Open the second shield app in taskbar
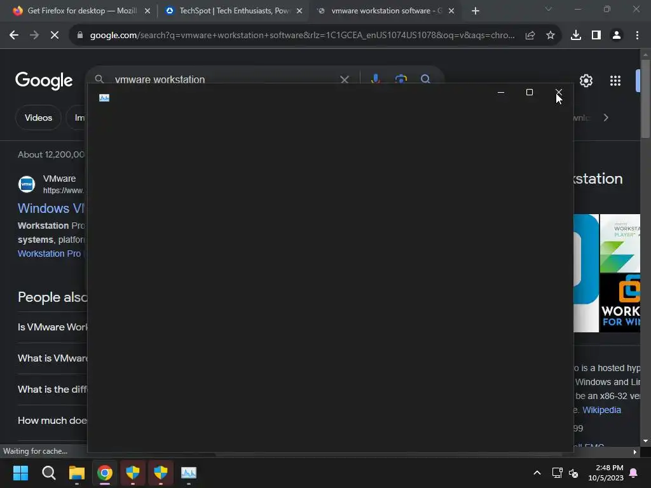This screenshot has width=651, height=488. (161, 473)
